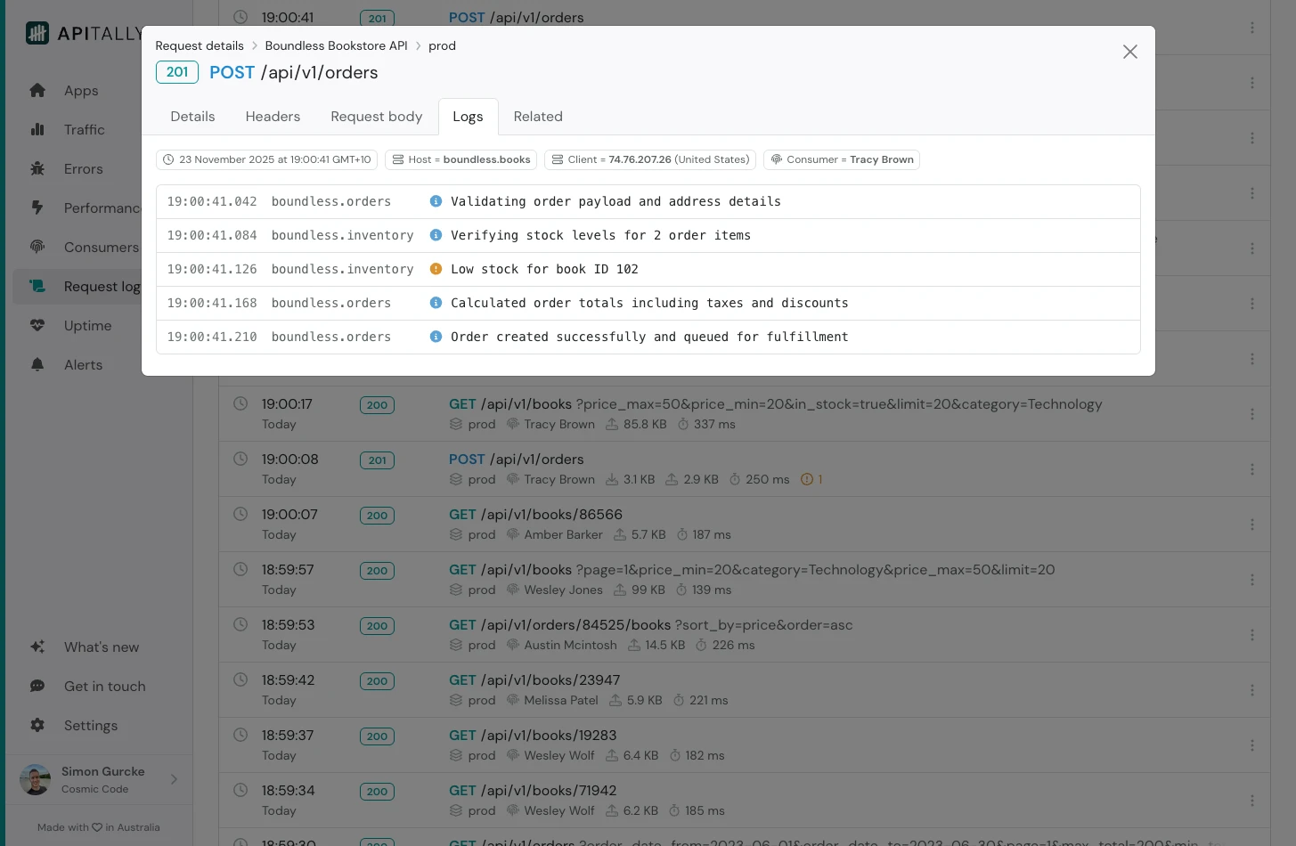Expand the Simon Gurcke profile chevron
1296x846 pixels.
click(175, 778)
